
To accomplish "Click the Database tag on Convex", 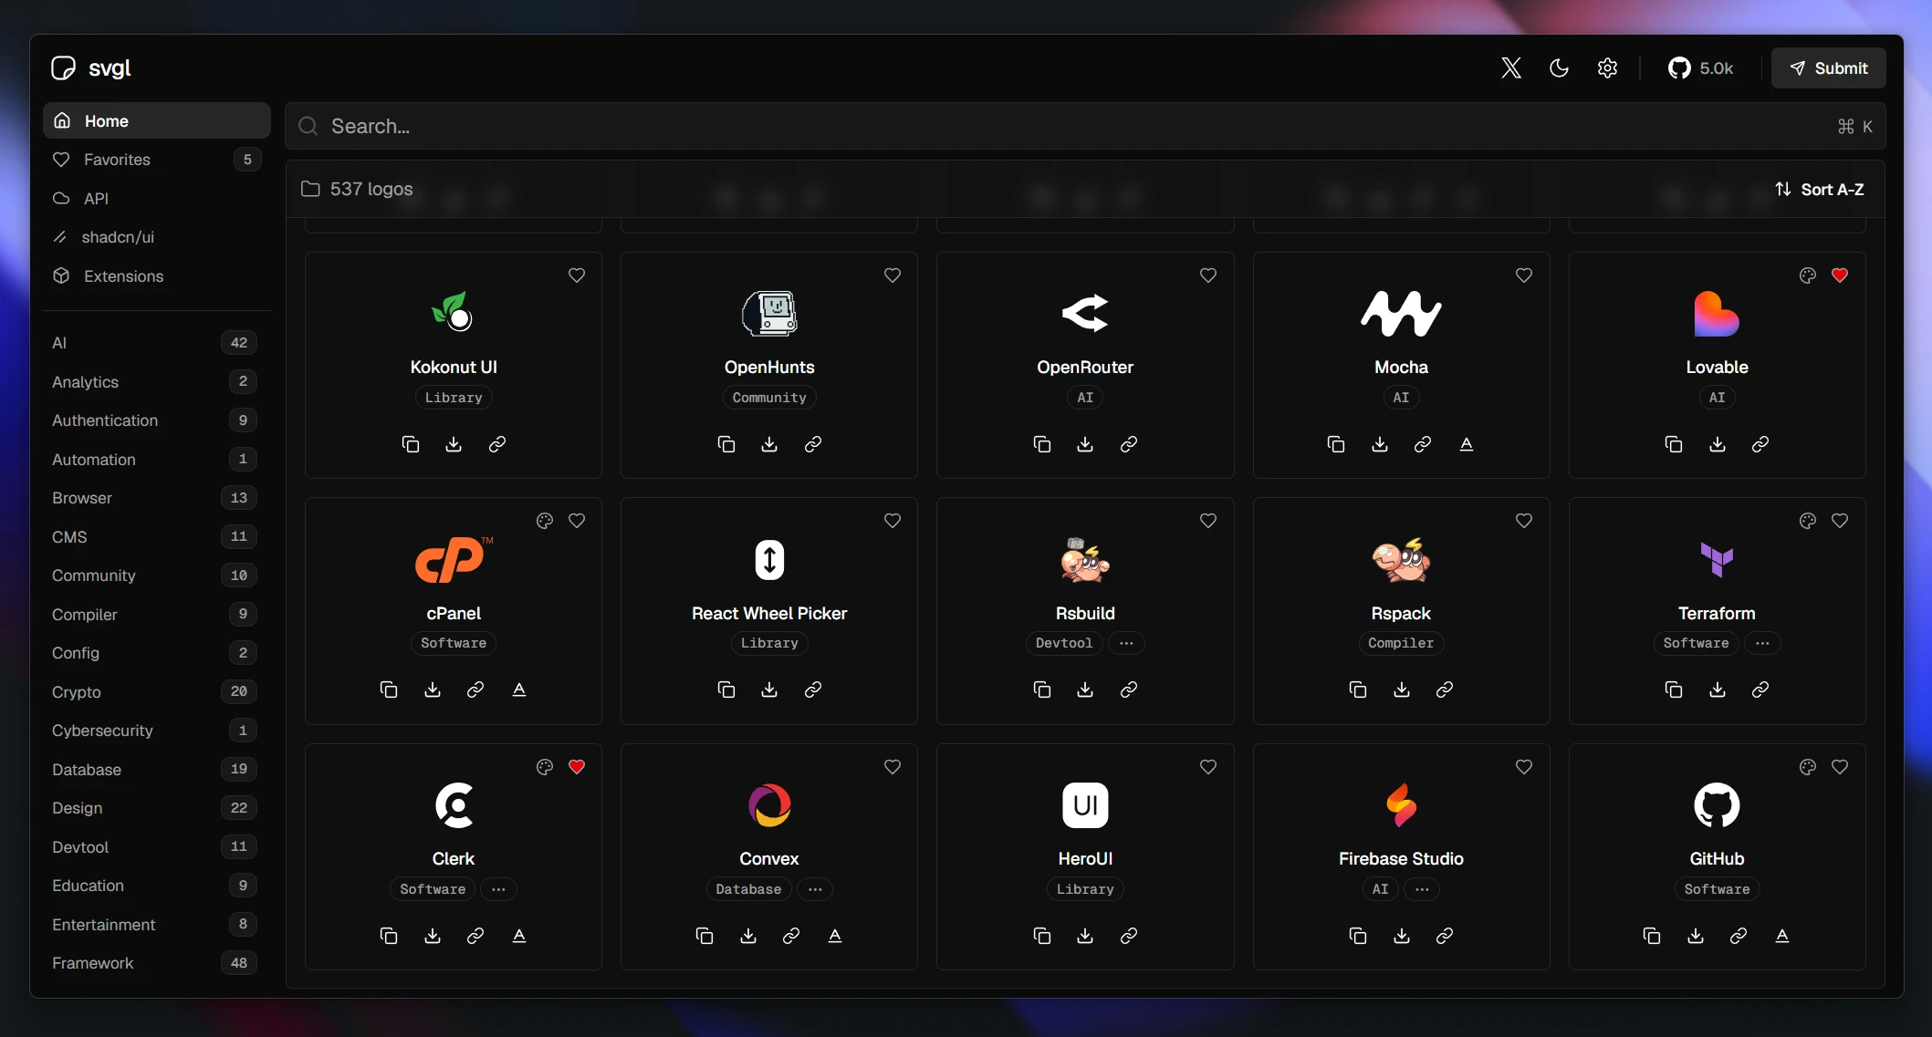I will [x=748, y=889].
